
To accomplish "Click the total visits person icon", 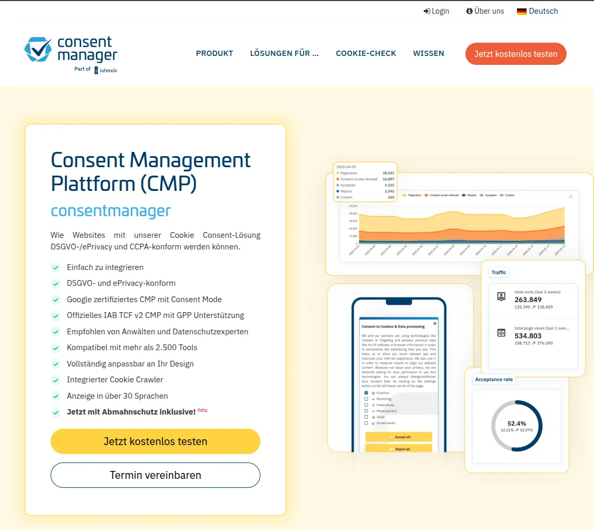I will tap(501, 296).
